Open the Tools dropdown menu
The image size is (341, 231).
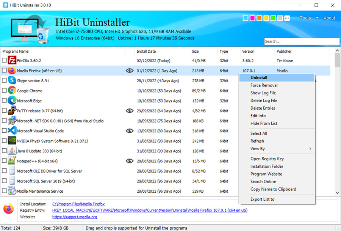click(306, 18)
